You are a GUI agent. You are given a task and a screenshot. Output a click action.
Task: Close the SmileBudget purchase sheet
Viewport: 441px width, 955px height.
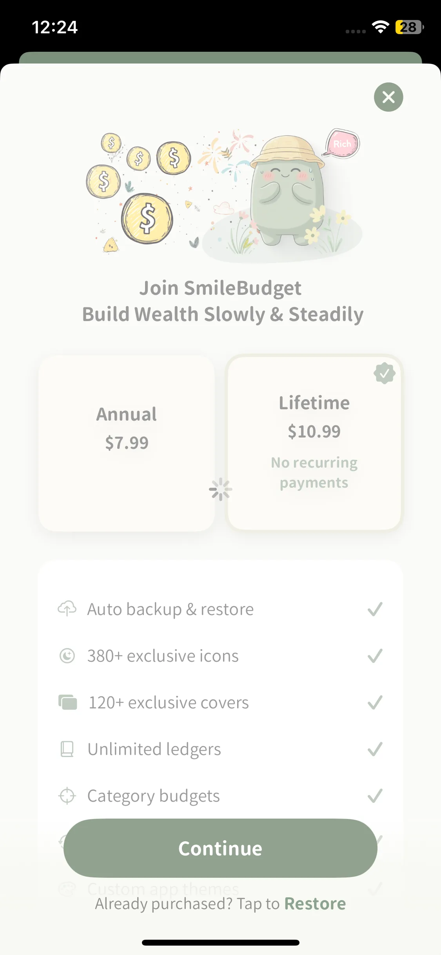click(388, 97)
